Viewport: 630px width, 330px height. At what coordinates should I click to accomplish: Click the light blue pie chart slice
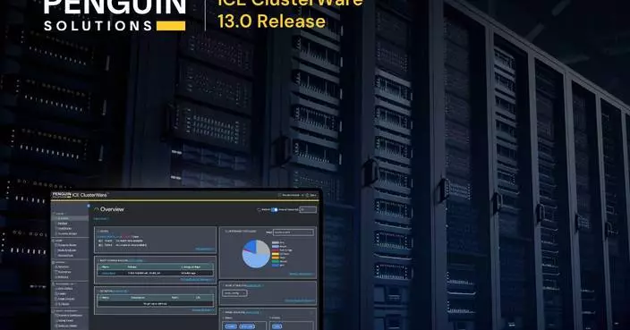[255, 260]
